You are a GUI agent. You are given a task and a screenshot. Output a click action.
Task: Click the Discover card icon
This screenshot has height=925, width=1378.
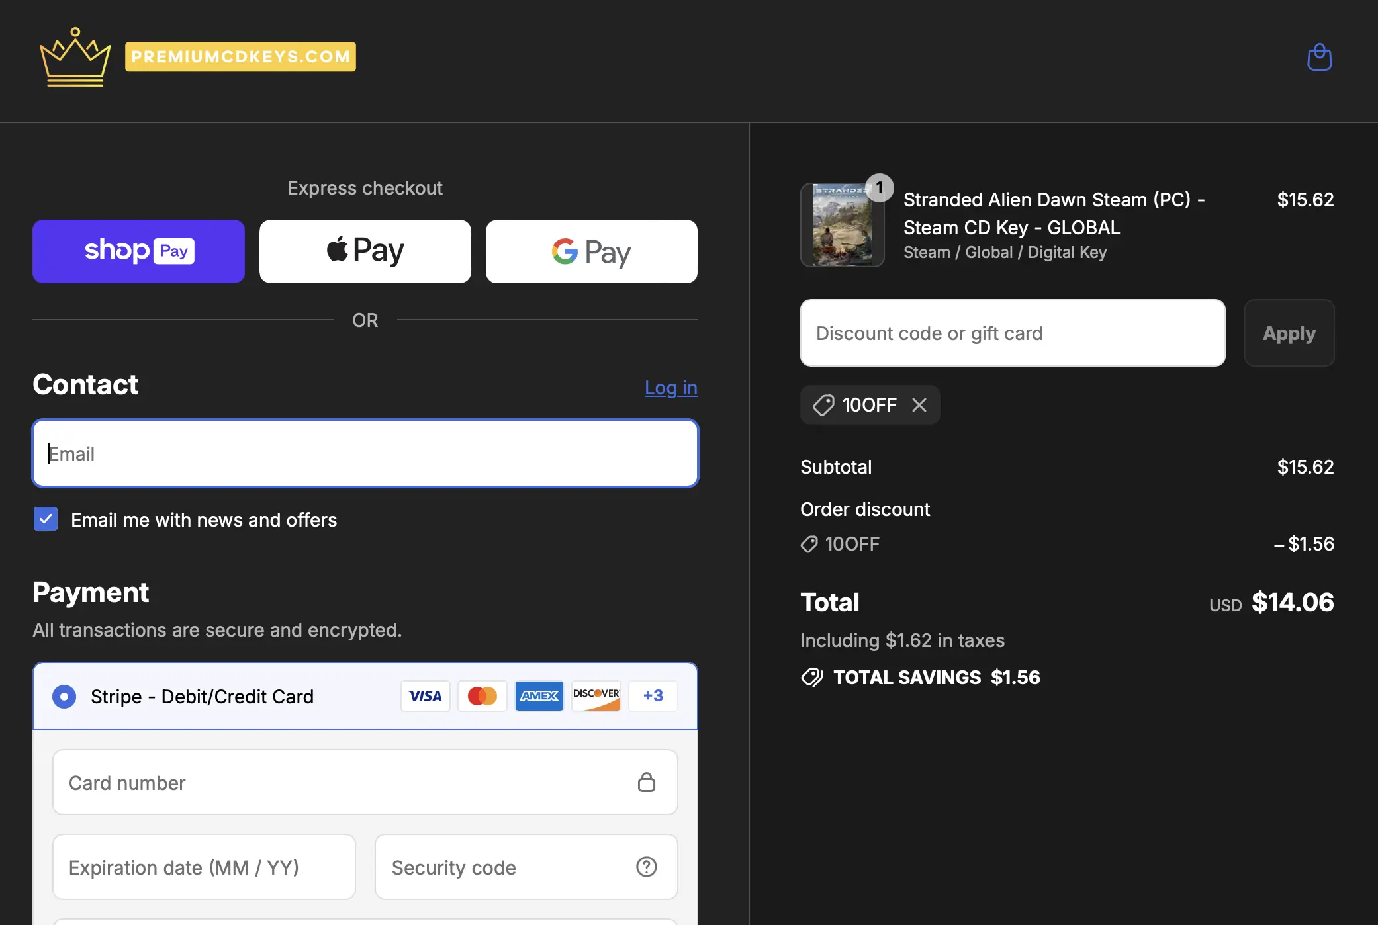(596, 696)
